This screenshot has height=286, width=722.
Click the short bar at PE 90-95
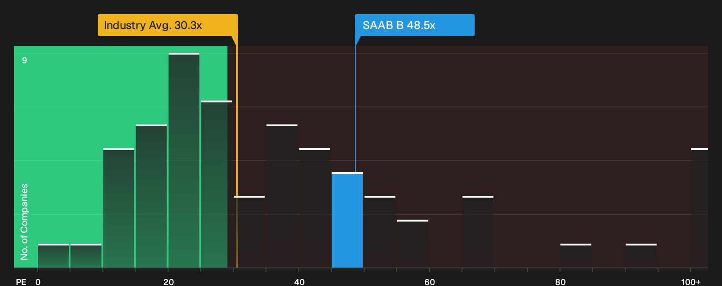(641, 256)
